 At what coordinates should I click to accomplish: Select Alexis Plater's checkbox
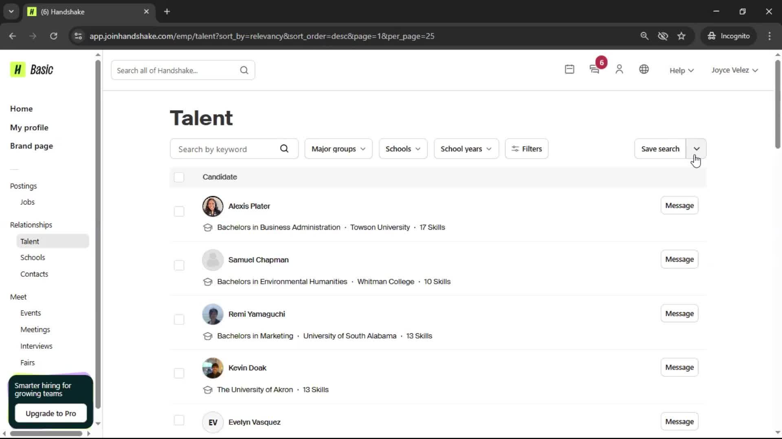coord(179,211)
